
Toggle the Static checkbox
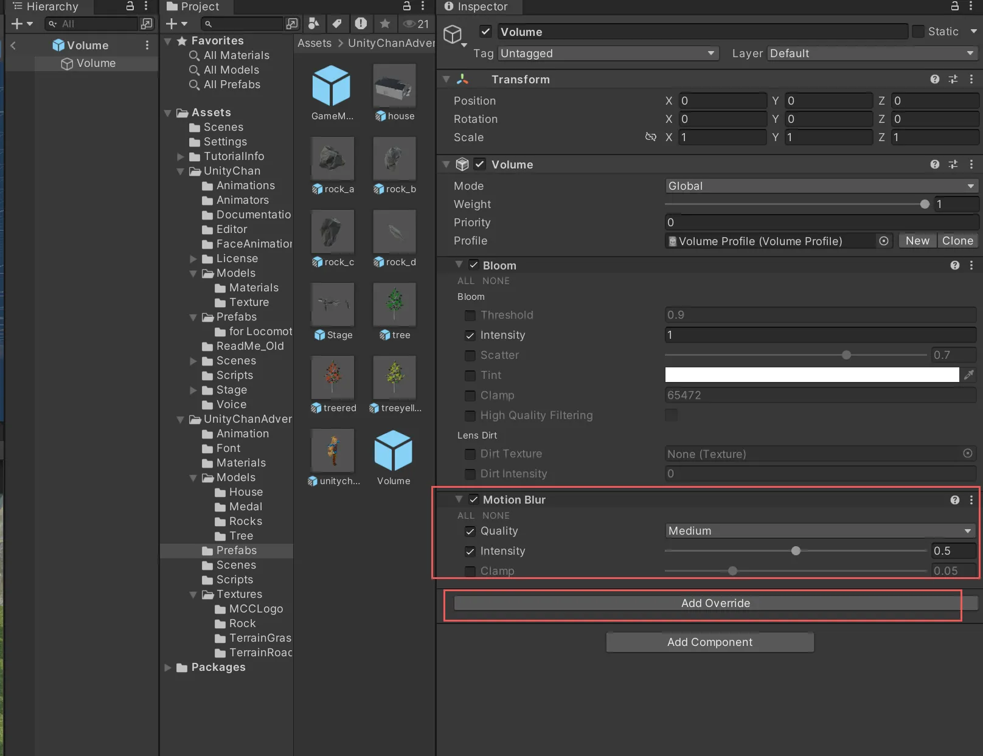(x=919, y=32)
